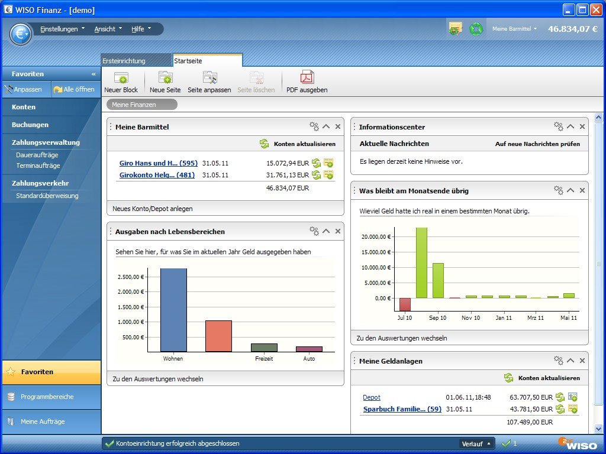Image resolution: width=606 pixels, height=454 pixels.
Task: Expand the Meine Barmittel balance dropdown
Action: click(x=515, y=28)
